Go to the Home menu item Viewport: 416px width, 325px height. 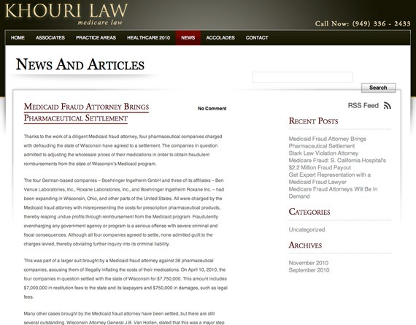point(18,38)
